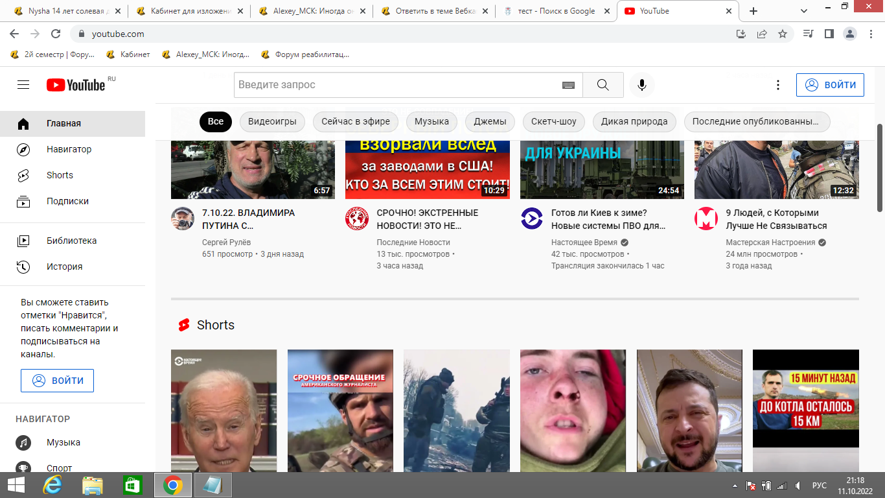Viewport: 885px width, 498px height.
Task: Start voice search with the microphone
Action: 642,85
